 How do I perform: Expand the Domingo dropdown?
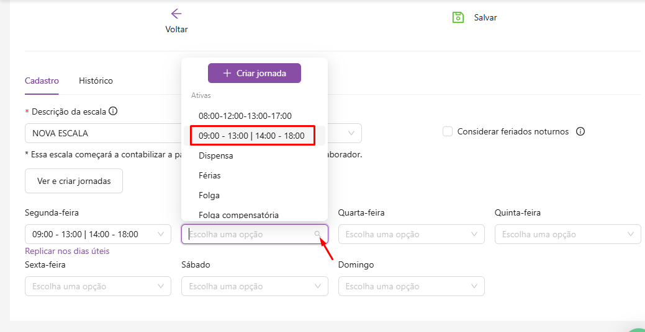point(411,286)
